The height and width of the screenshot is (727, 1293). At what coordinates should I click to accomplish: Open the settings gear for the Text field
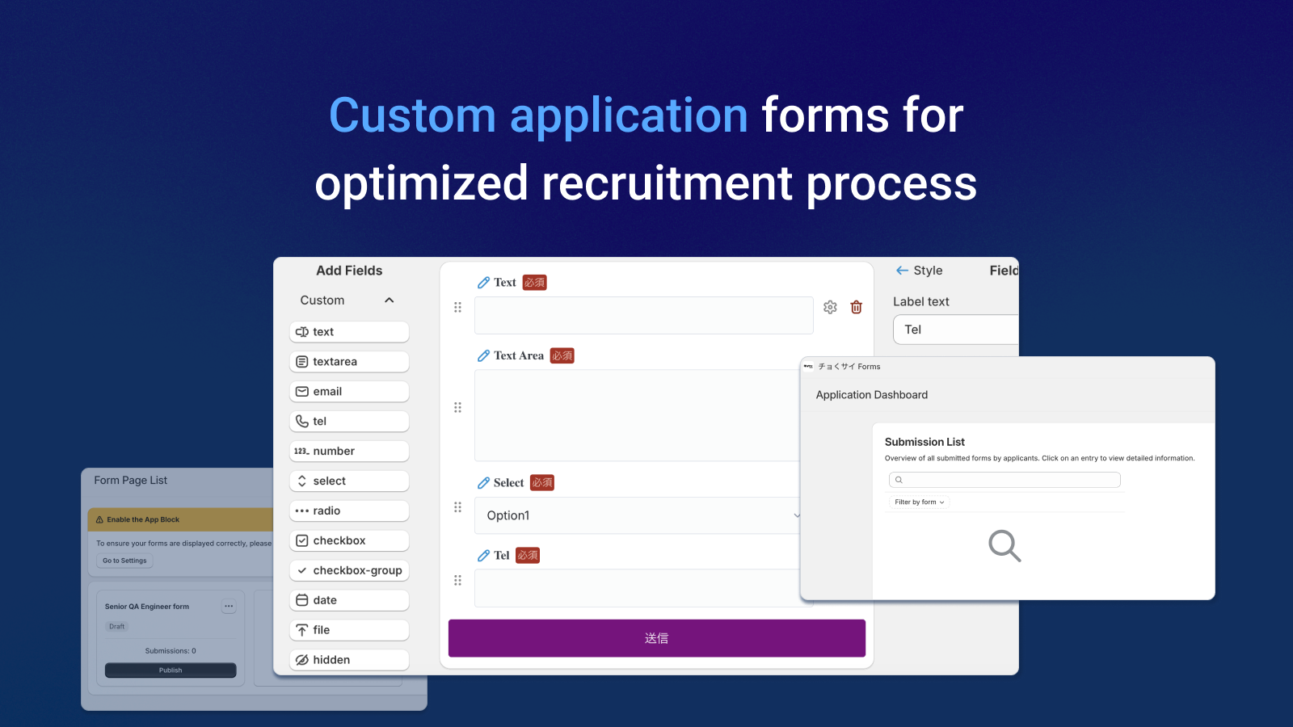coord(830,307)
